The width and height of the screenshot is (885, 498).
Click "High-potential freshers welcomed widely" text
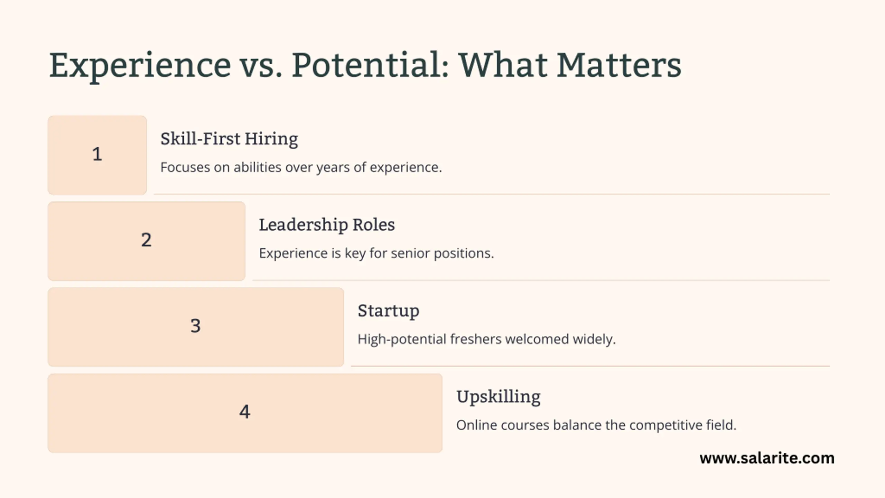tap(486, 339)
